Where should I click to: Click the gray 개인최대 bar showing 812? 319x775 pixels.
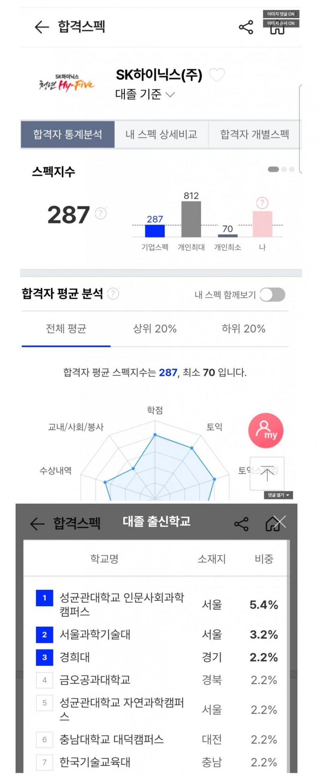coord(191,219)
